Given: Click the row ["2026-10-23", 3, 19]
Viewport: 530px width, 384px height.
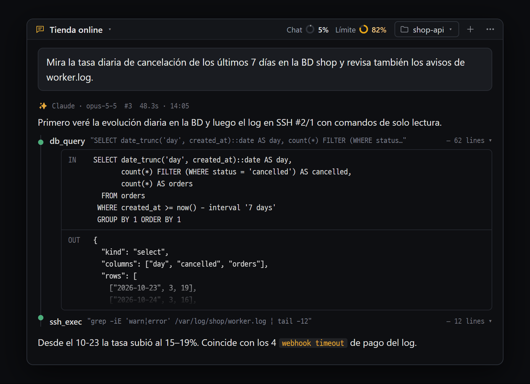Looking at the screenshot, I should tap(153, 288).
